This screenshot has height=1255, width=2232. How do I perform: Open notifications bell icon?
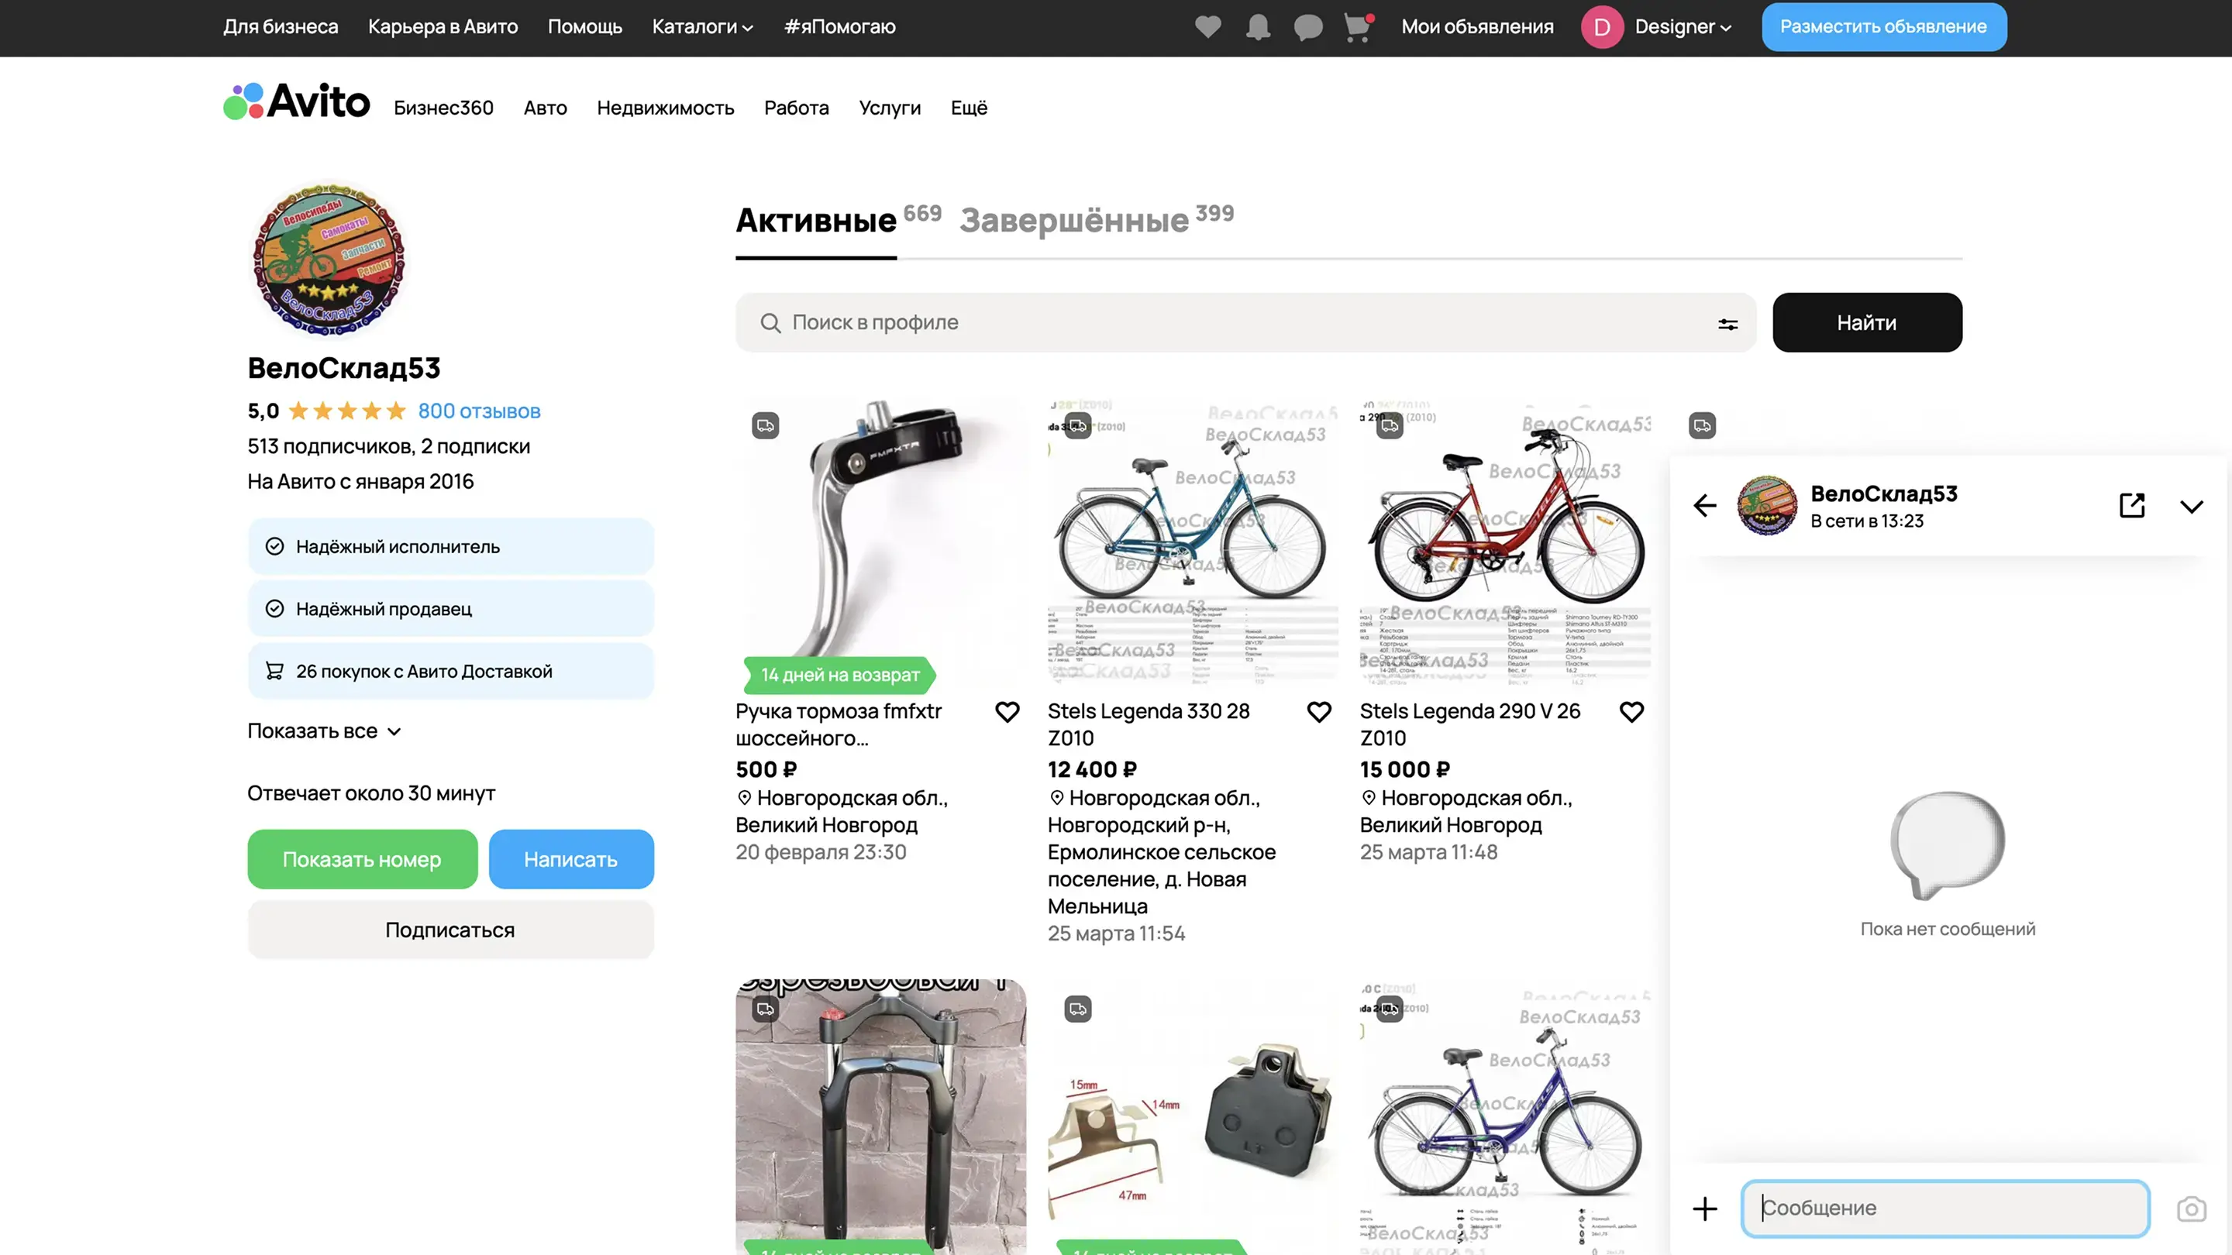click(1258, 27)
